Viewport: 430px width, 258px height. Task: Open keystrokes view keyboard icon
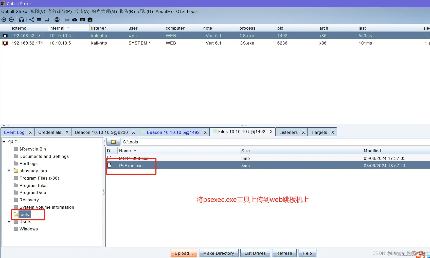(82, 20)
